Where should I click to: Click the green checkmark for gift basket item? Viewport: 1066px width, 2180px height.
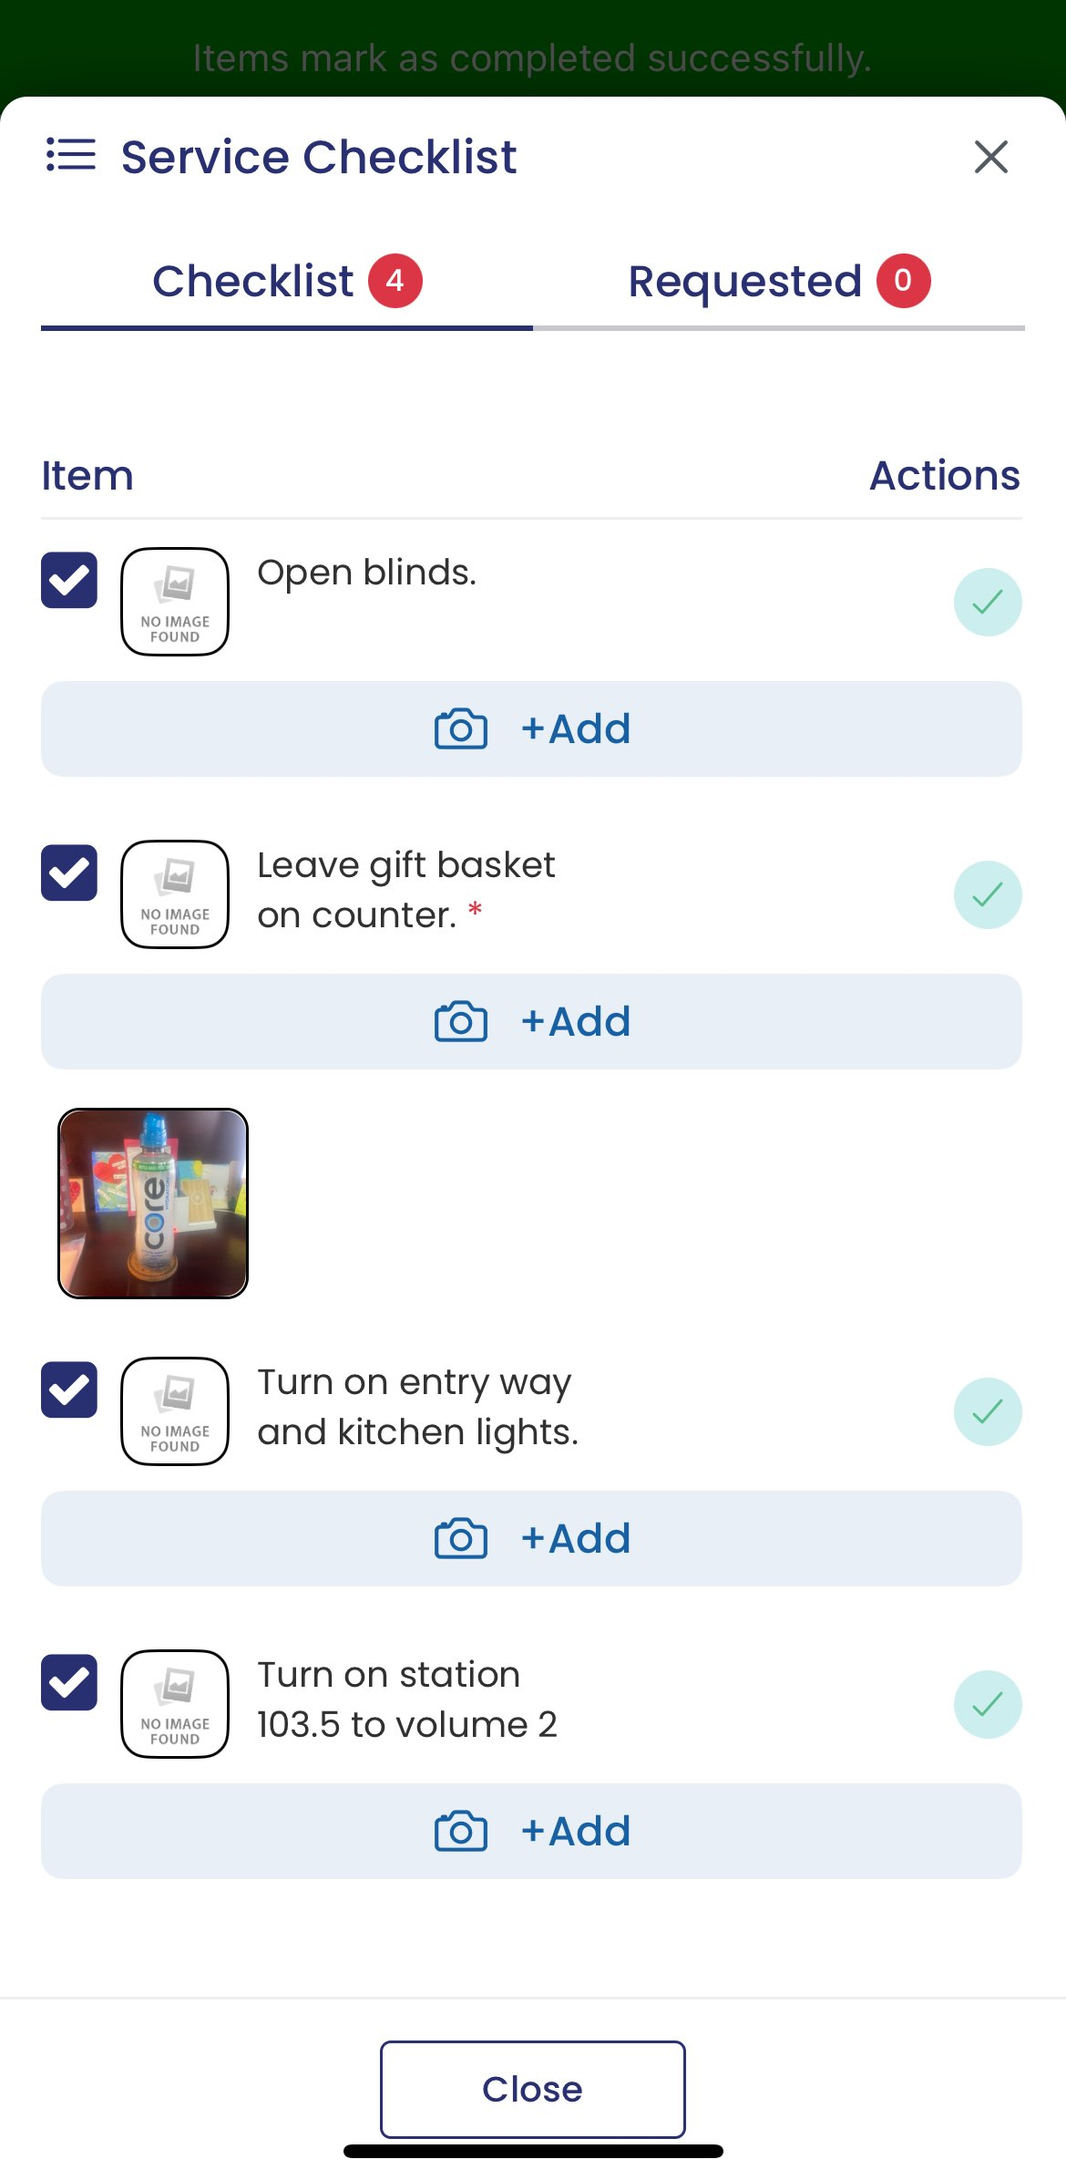pos(988,894)
